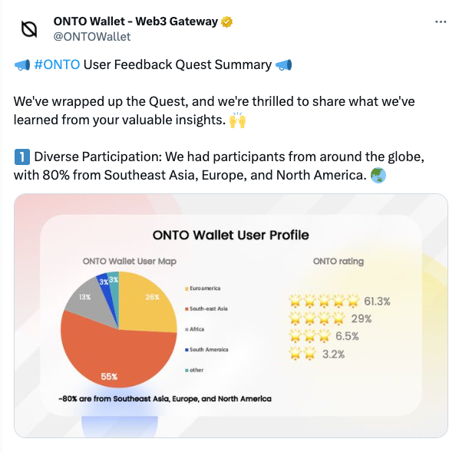Click the left megaphone emoji
The height and width of the screenshot is (452, 459).
point(22,64)
